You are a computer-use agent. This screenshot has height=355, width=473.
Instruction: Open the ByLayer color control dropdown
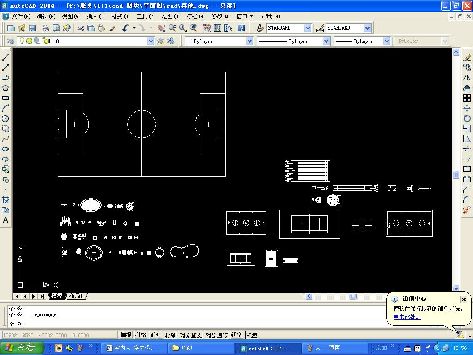pyautogui.click(x=249, y=41)
